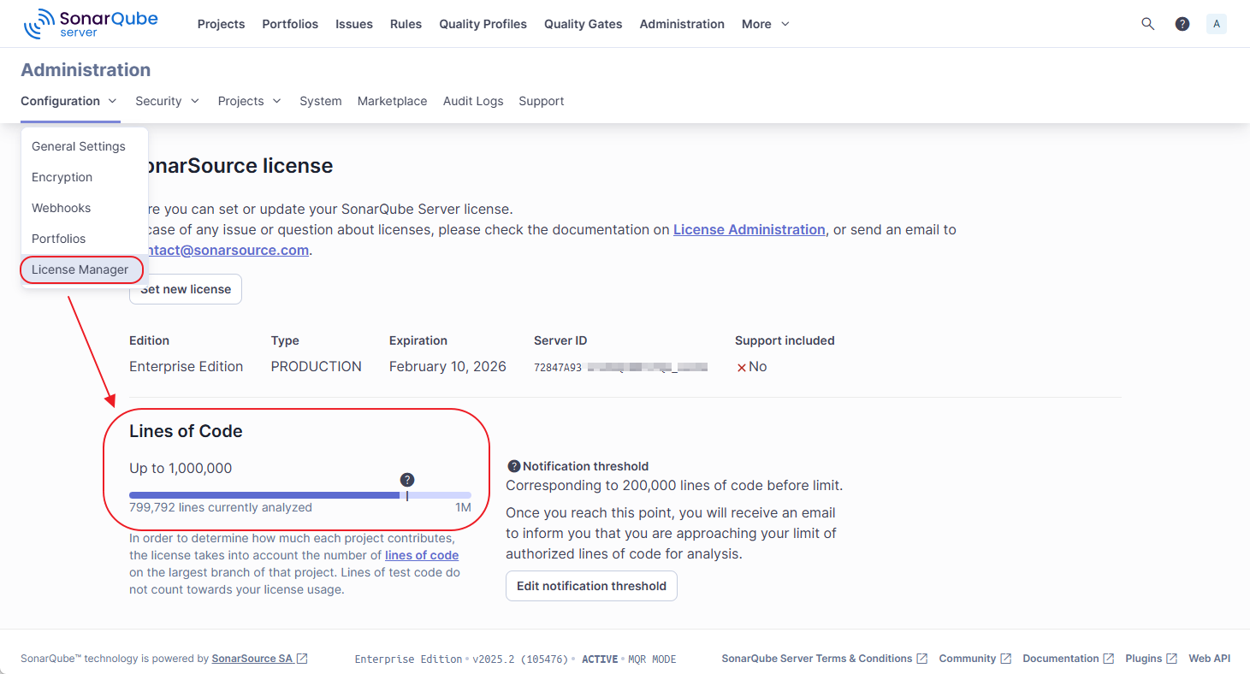
Task: Go to Projects in top navigation
Action: (x=221, y=24)
